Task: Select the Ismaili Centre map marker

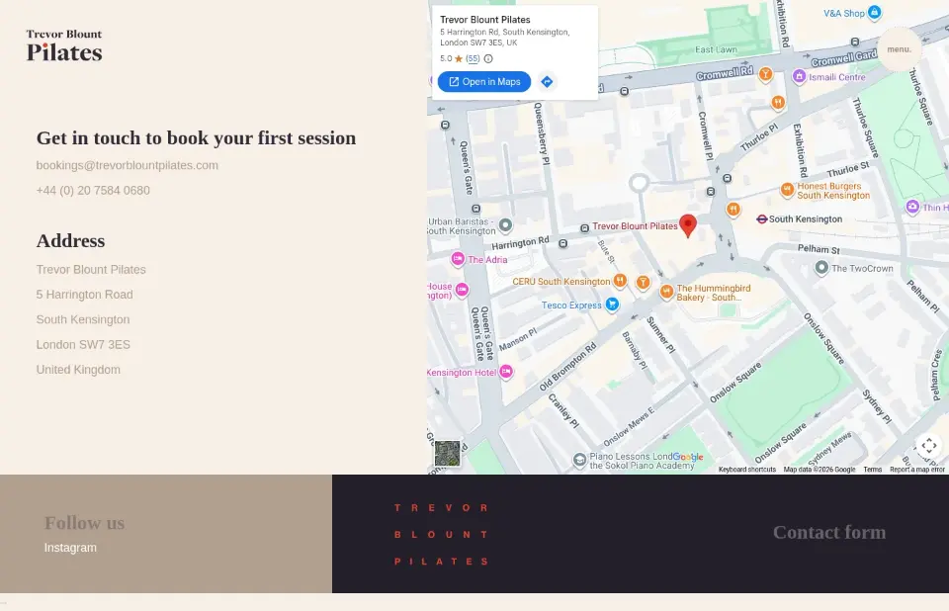Action: (x=799, y=77)
